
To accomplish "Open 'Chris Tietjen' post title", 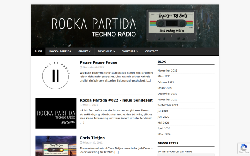I will (92, 138).
